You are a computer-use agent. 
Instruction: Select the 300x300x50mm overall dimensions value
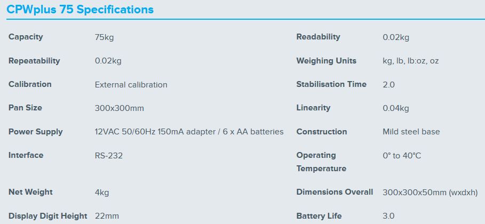(x=430, y=192)
